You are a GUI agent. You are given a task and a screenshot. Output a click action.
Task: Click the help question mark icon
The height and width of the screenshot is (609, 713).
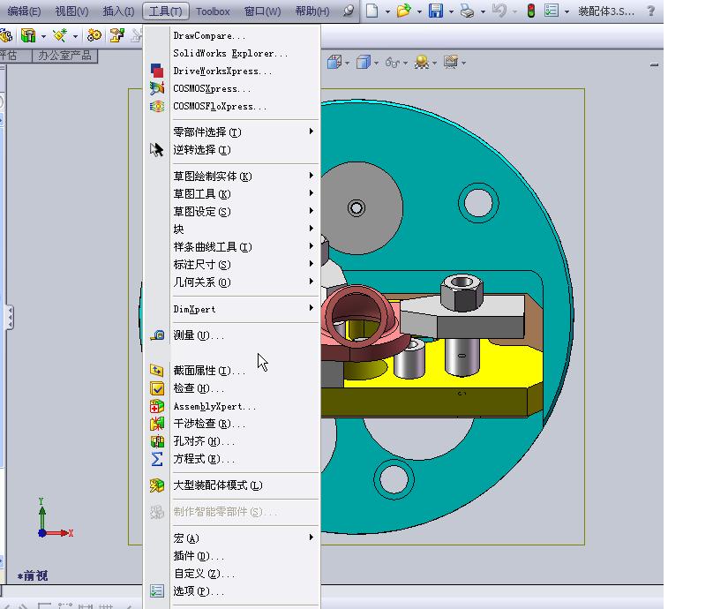[x=650, y=11]
